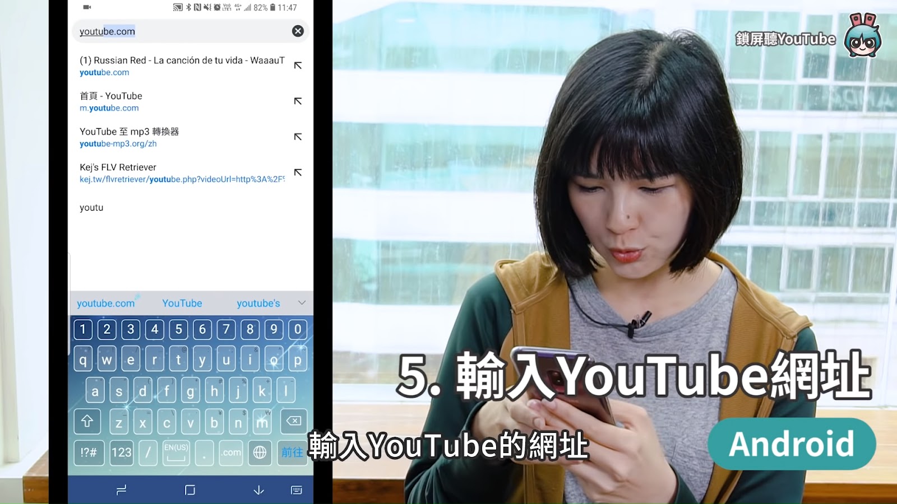Viewport: 897px width, 504px height.
Task: Tap the letter l key
Action: coord(286,391)
